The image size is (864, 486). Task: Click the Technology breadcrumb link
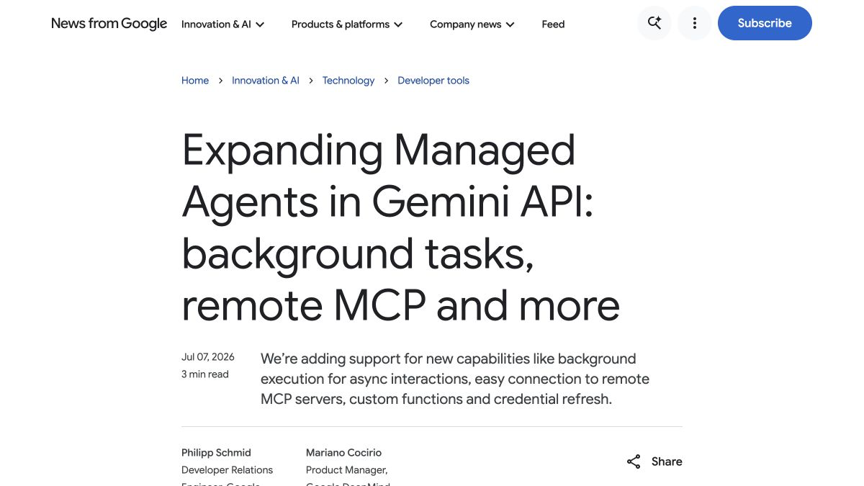pyautogui.click(x=348, y=81)
